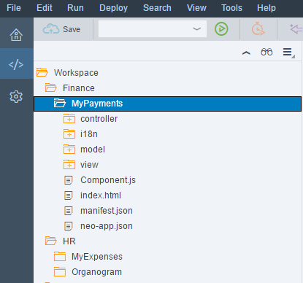Open the Preferences gear icon in sidebar
Screen dimensions: 303x283
click(16, 97)
